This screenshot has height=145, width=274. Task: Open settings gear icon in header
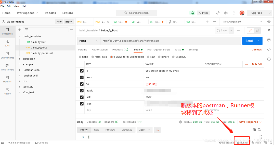226,13
